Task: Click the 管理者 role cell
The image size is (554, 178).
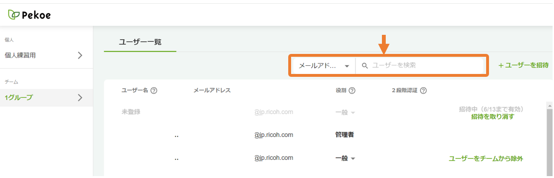Action: coord(345,135)
